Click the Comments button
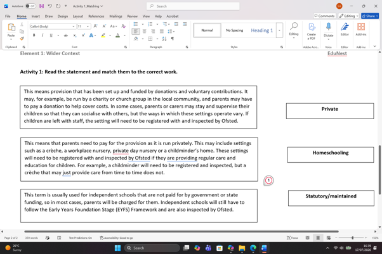The height and width of the screenshot is (254, 382). coord(324,16)
